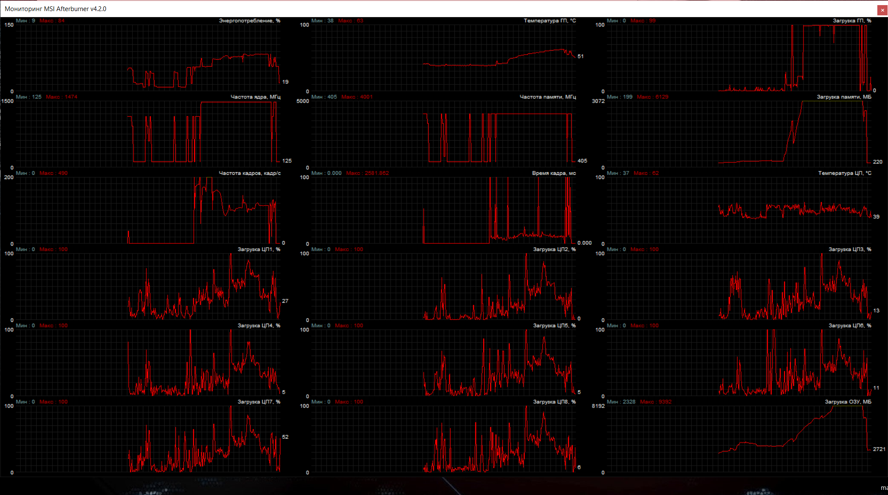
Task: Click the Загрузка ЦП1, % graph
Action: [148, 287]
